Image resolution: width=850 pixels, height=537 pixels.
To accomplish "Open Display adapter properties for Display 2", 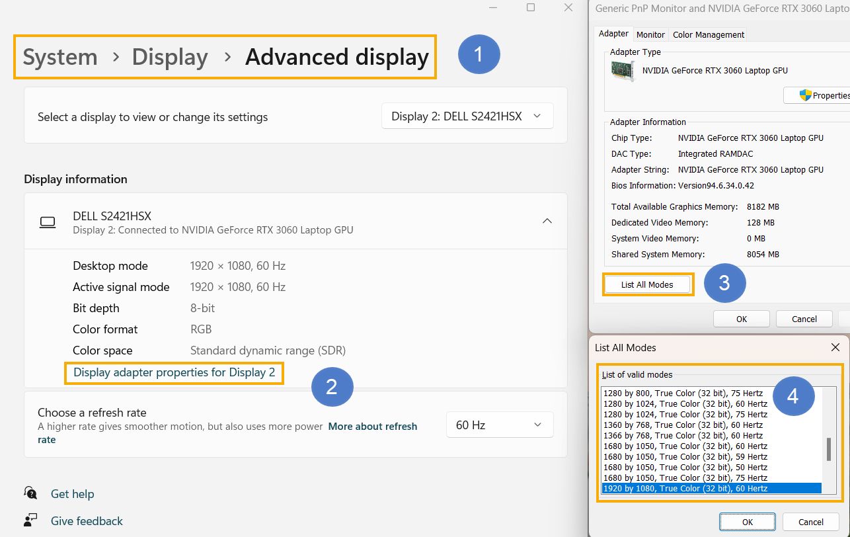I will (174, 372).
